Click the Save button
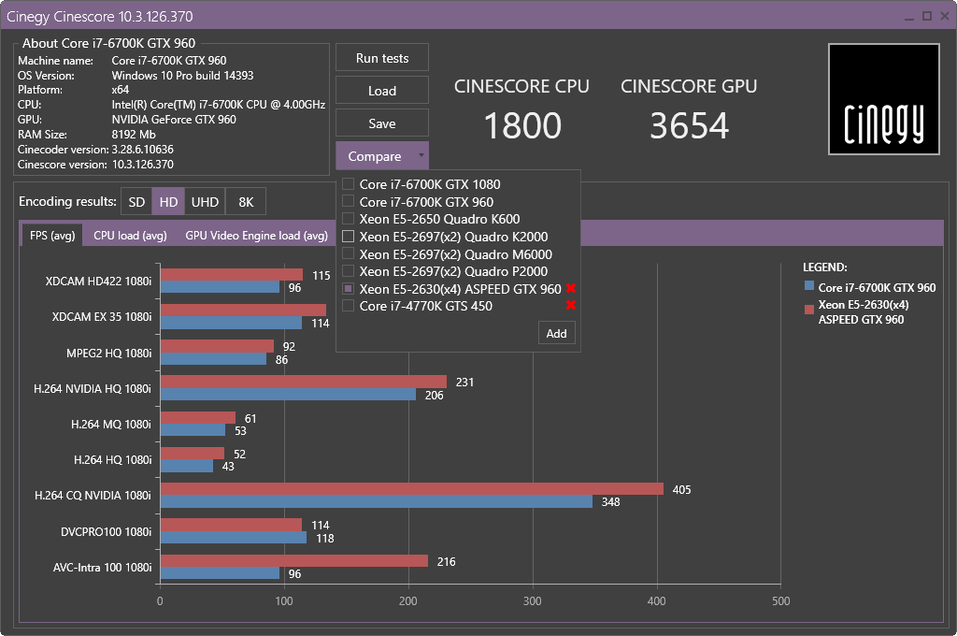Viewport: 957px width, 636px height. pyautogui.click(x=382, y=123)
